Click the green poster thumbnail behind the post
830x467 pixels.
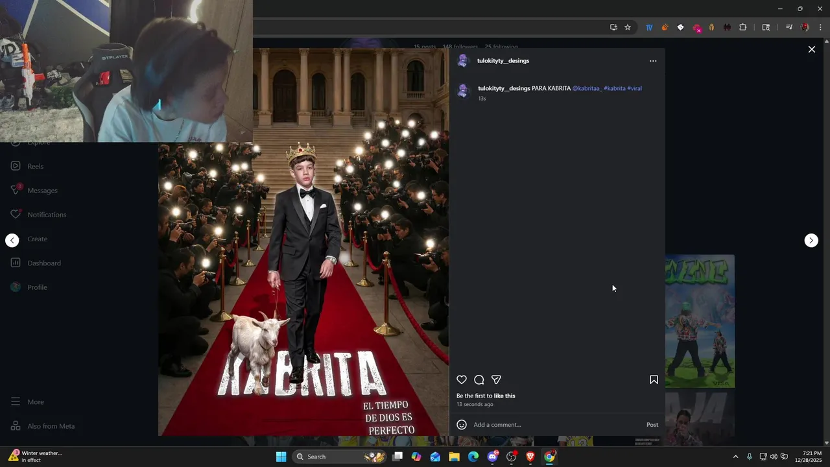tap(700, 321)
